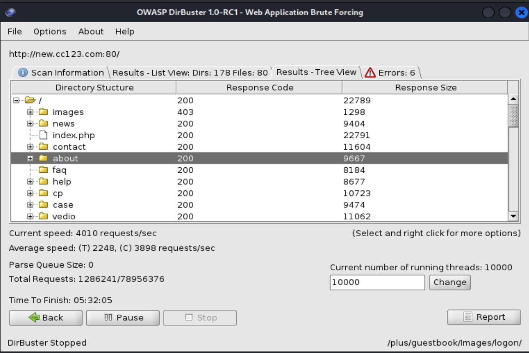Image resolution: width=529 pixels, height=353 pixels.
Task: Click the vedio folder icon
Action: click(x=43, y=216)
